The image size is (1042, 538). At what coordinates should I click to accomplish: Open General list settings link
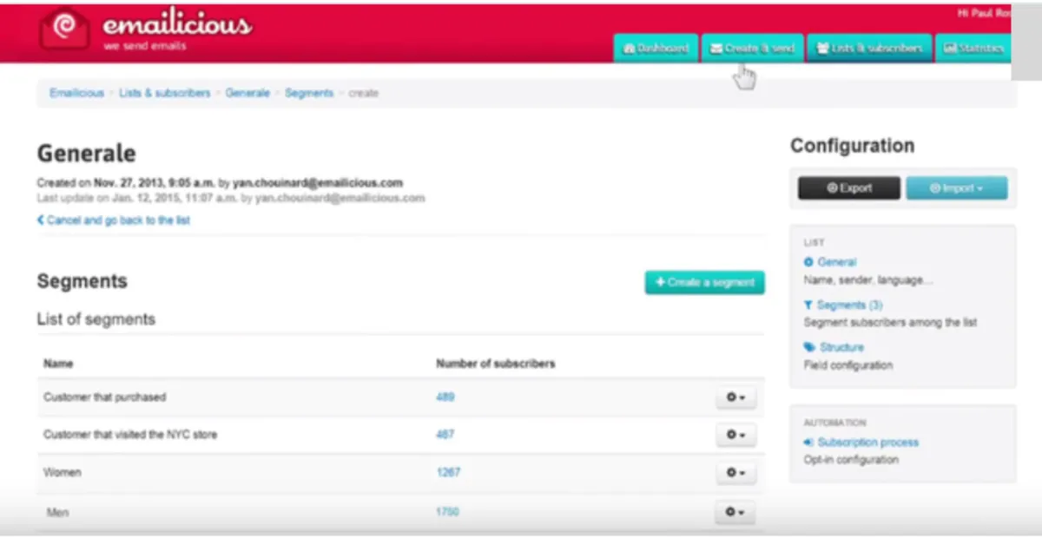click(x=831, y=262)
